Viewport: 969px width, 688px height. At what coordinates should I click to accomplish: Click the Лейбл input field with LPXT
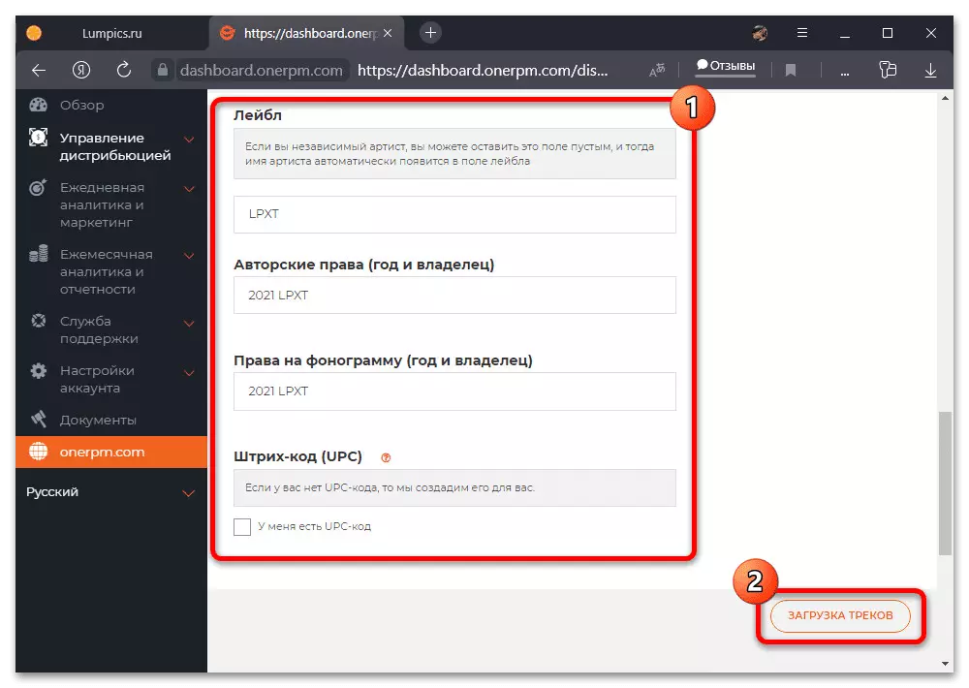tap(454, 214)
